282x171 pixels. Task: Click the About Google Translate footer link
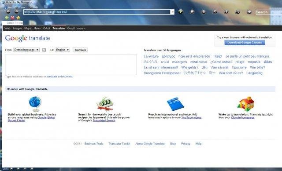coord(150,144)
